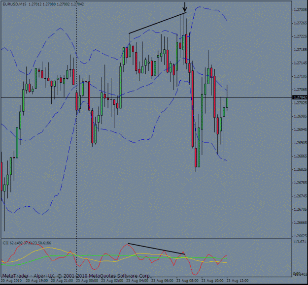Click price axis label 1.27065
The width and height of the screenshot is (308, 285).
click(x=300, y=90)
